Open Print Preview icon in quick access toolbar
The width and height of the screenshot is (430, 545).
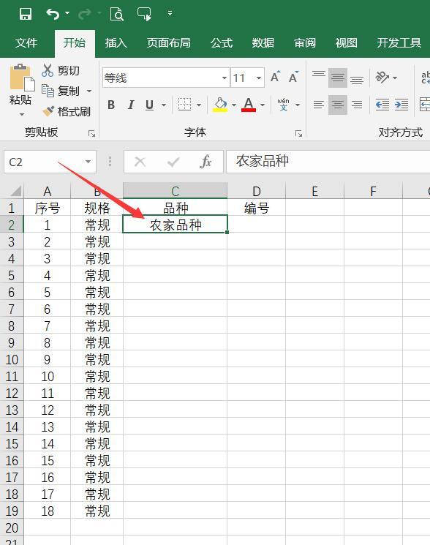[x=117, y=14]
